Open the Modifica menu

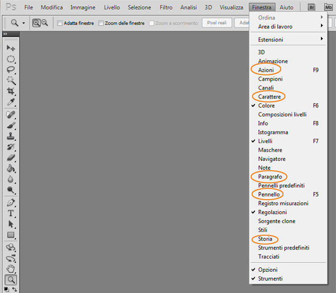click(52, 7)
